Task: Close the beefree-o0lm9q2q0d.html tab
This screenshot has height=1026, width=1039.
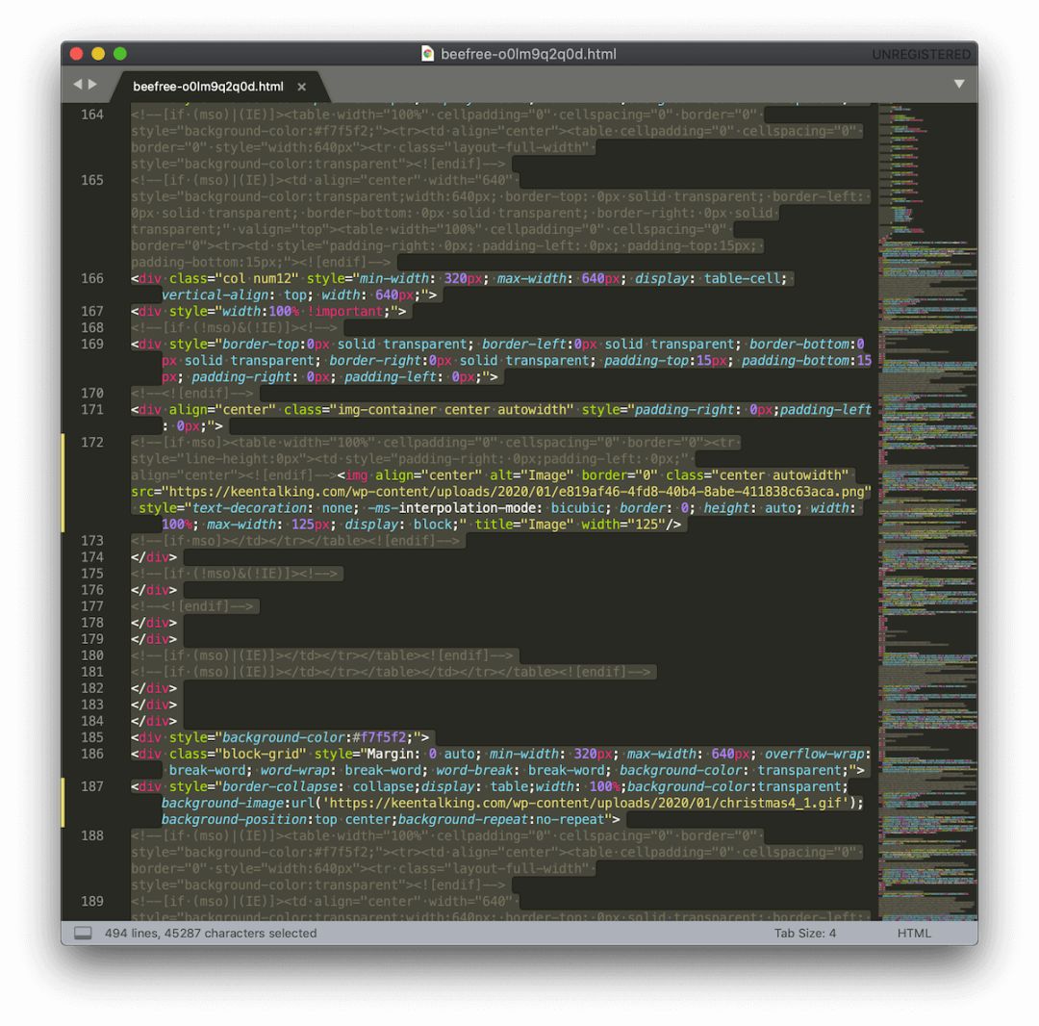Action: (x=301, y=87)
